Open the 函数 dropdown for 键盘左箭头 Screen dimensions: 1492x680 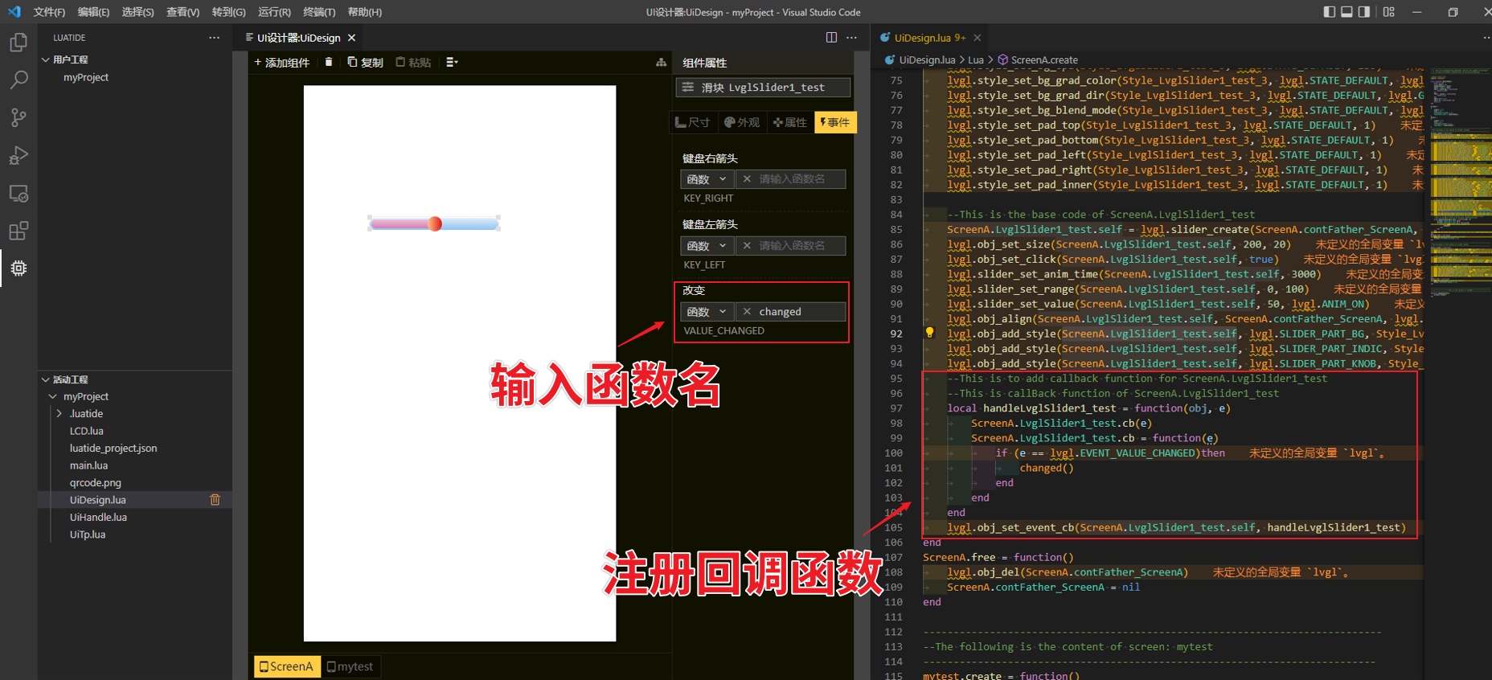pos(707,246)
